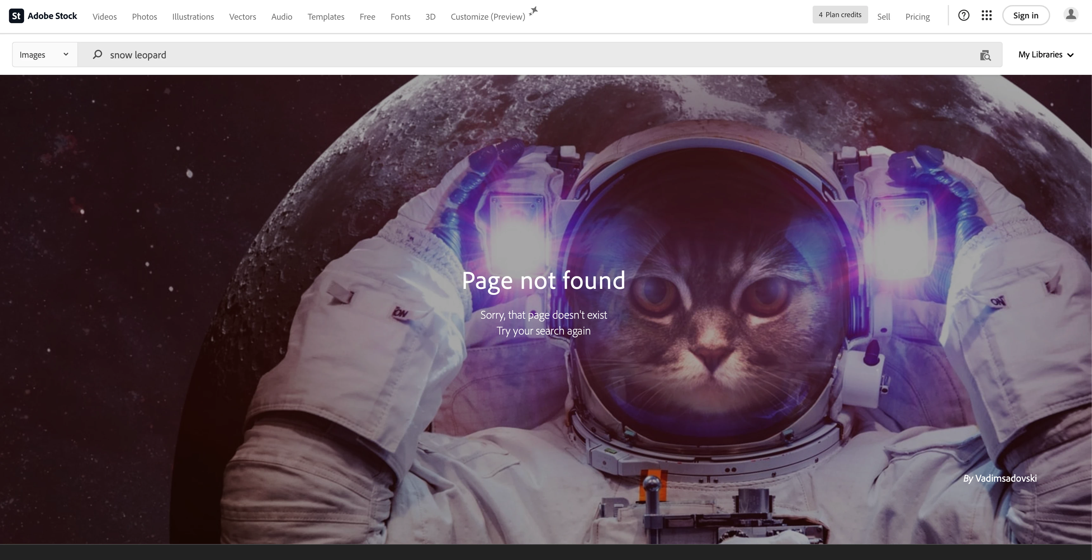Browse the Templates section

point(326,16)
